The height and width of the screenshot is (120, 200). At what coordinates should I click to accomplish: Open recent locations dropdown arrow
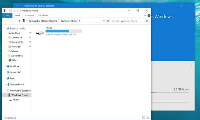point(15,21)
